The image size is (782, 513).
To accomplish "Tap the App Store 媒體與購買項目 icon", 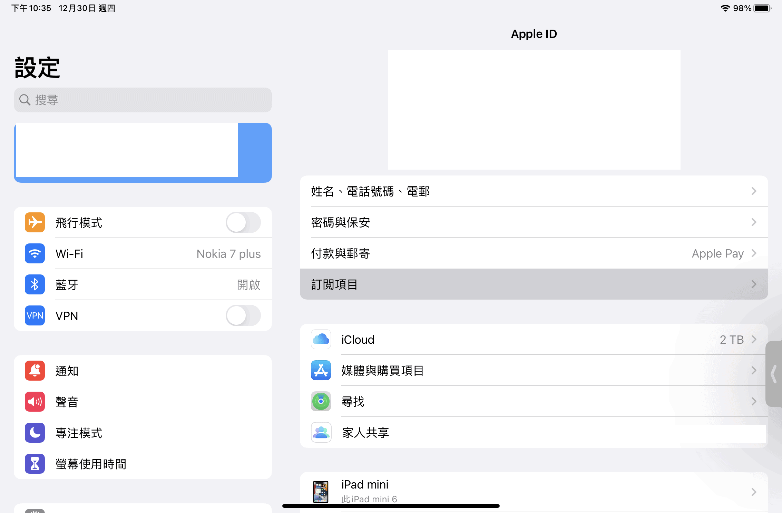I will click(x=321, y=370).
